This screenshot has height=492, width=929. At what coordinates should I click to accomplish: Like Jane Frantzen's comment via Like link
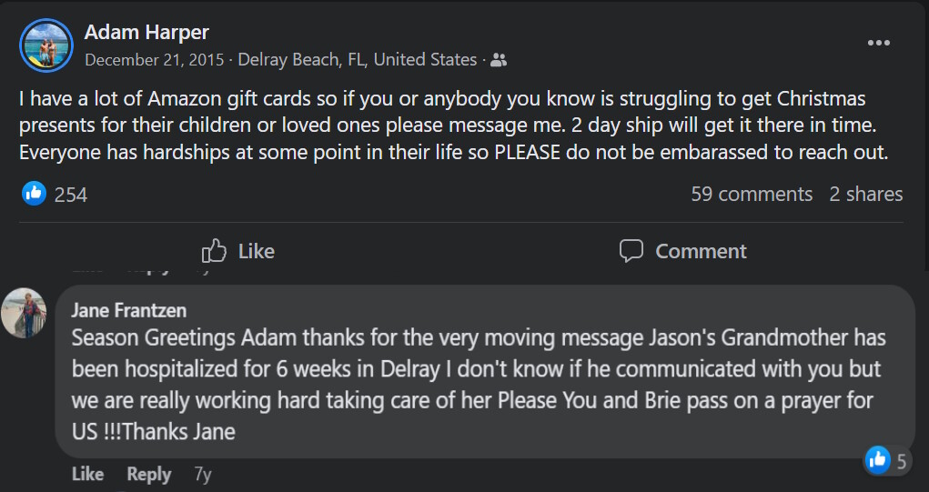(x=87, y=474)
